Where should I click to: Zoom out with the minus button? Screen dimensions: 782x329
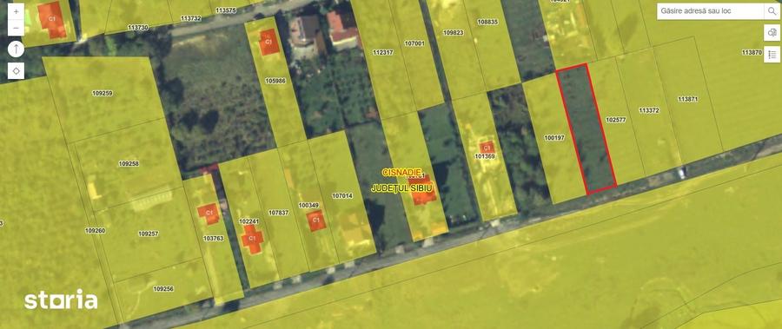16,28
